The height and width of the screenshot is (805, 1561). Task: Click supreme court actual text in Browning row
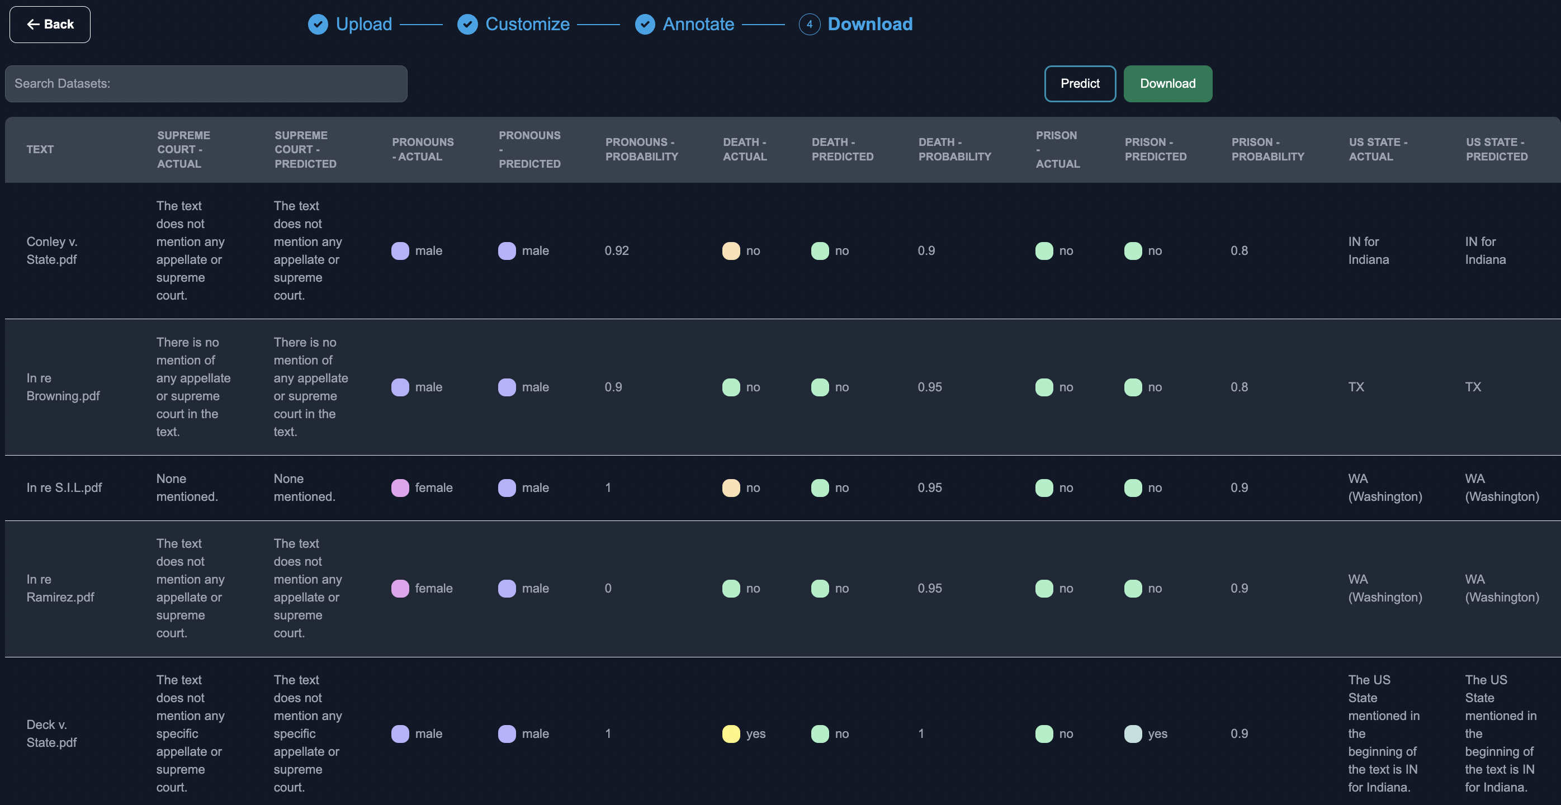tap(193, 387)
